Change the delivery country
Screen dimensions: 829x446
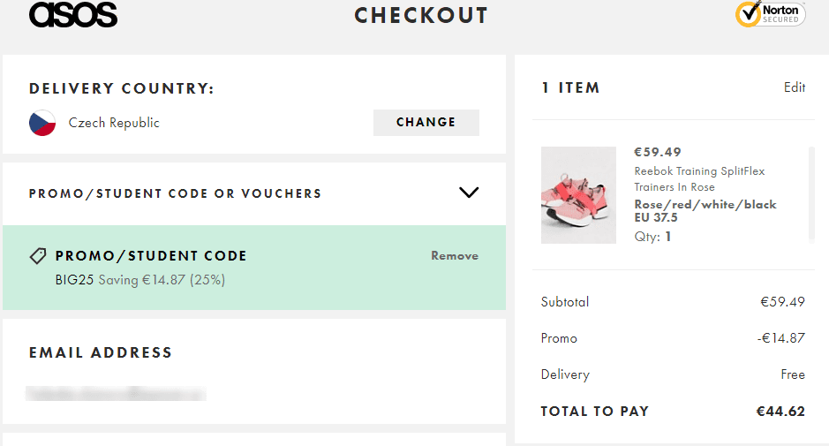[x=426, y=122]
